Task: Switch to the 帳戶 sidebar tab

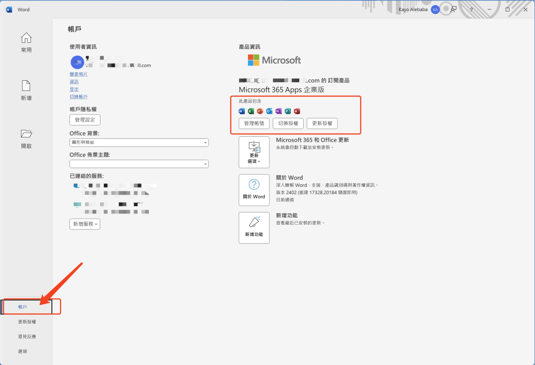Action: 22,307
